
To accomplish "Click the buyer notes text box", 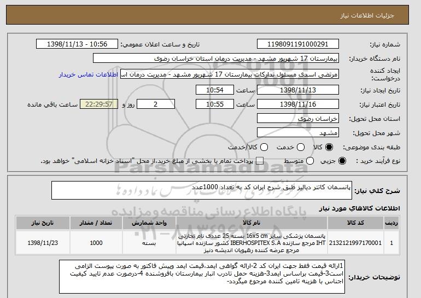I will coord(202,277).
